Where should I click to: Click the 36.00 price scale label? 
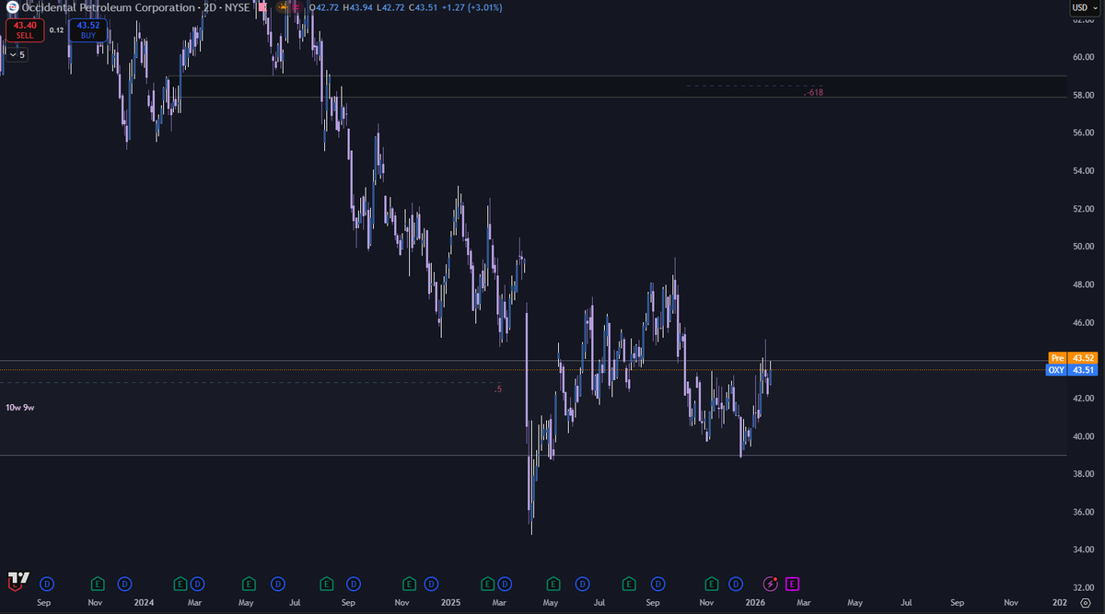click(x=1083, y=512)
